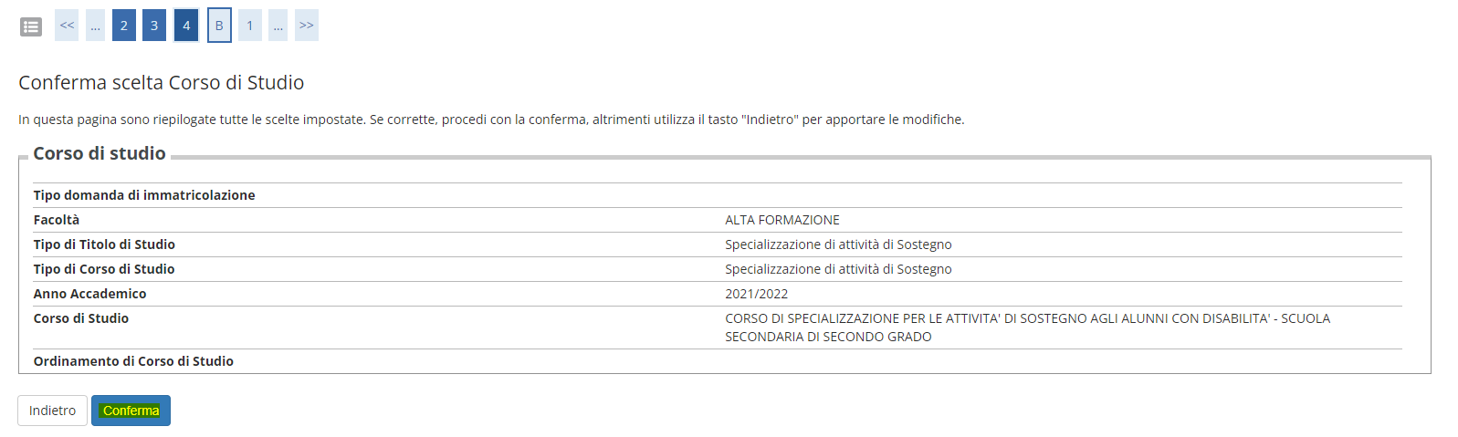
Task: Confirm the choice with Conferma
Action: [x=131, y=411]
